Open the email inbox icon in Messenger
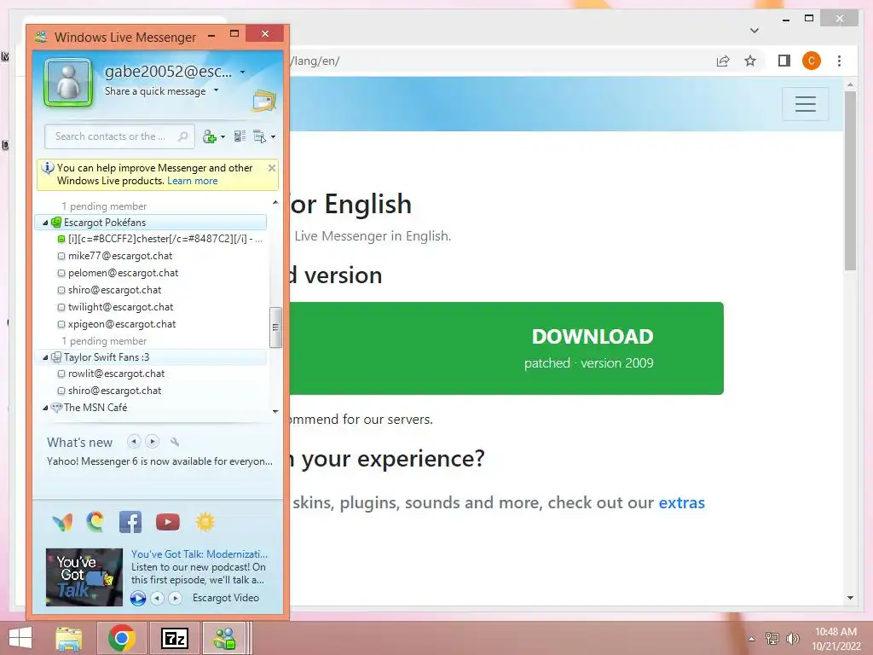 (264, 101)
